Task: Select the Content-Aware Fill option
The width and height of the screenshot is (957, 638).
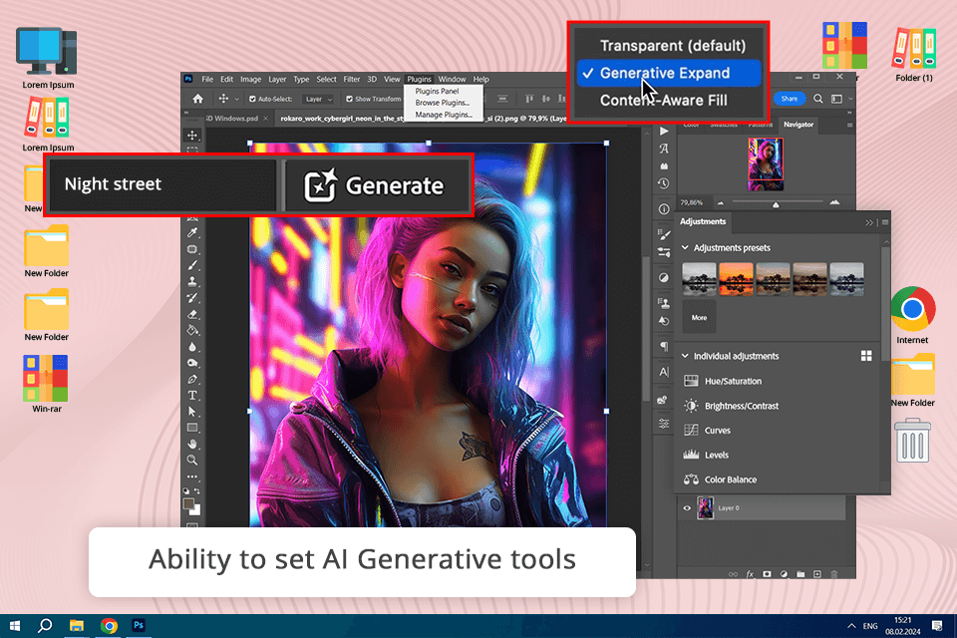Action: click(663, 100)
